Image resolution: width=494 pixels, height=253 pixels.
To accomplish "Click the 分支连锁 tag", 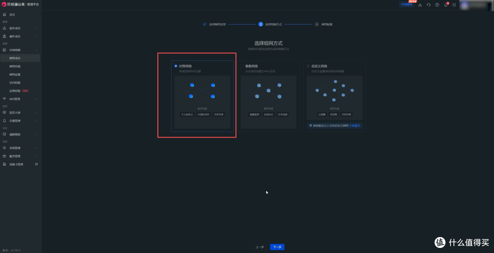I will (x=282, y=115).
